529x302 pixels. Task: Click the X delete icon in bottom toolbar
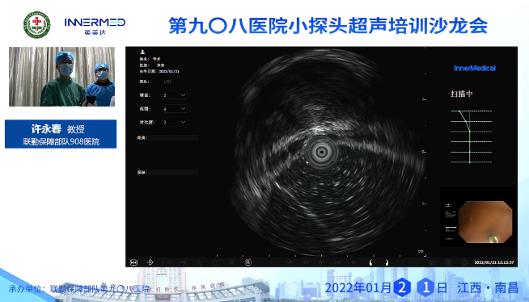pos(232,262)
